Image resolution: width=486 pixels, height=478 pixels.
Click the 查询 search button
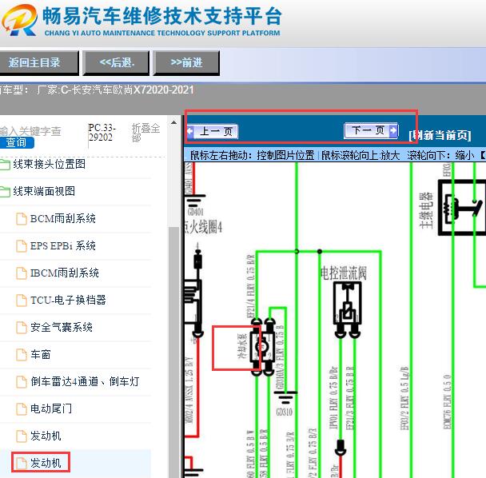(17, 142)
